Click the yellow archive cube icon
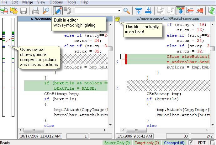 tap(118, 19)
